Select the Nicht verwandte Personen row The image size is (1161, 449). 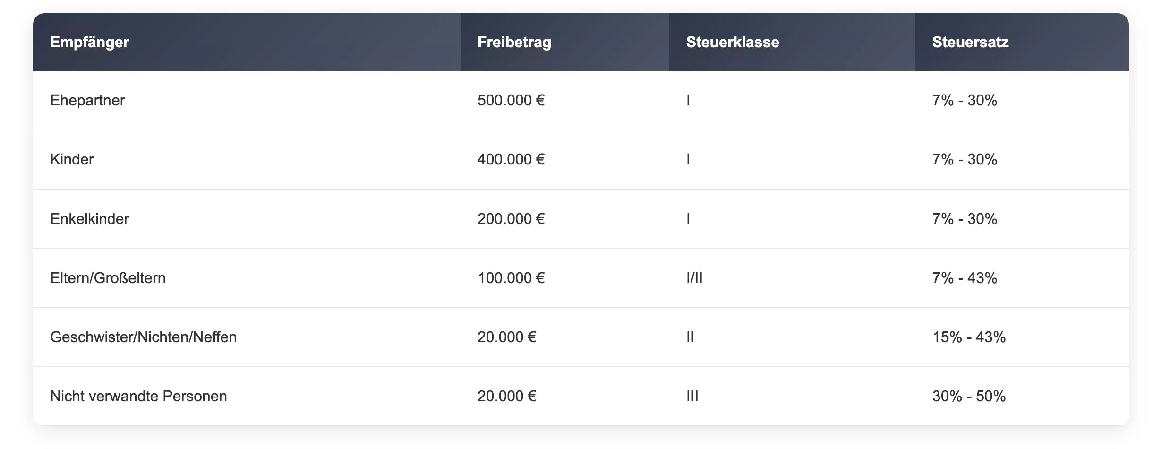pyautogui.click(x=581, y=396)
